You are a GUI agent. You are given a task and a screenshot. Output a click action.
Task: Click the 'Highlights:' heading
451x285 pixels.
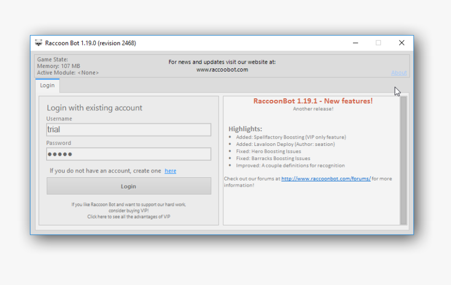245,129
